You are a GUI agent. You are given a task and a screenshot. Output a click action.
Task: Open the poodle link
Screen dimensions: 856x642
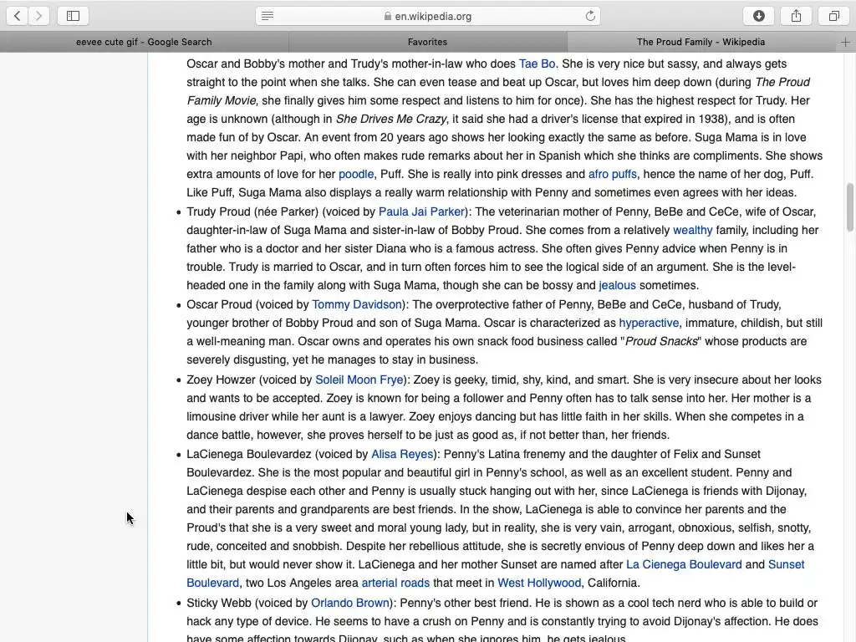[356, 174]
